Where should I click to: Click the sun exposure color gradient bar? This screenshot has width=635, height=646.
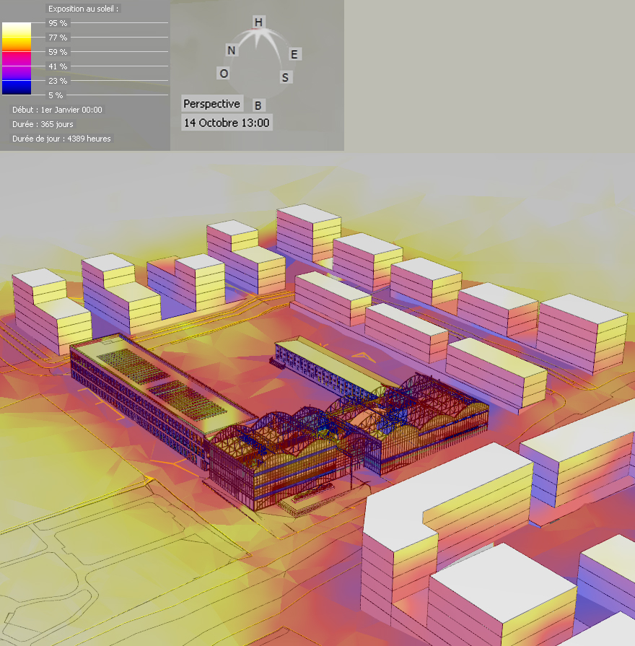[x=16, y=58]
